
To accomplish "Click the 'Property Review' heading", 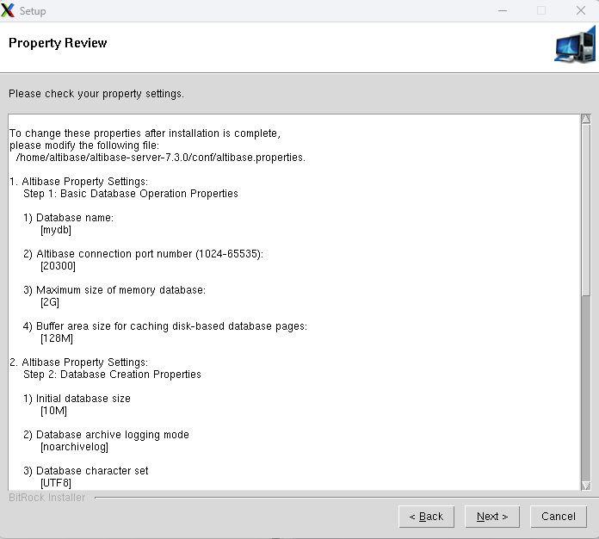I will click(58, 43).
